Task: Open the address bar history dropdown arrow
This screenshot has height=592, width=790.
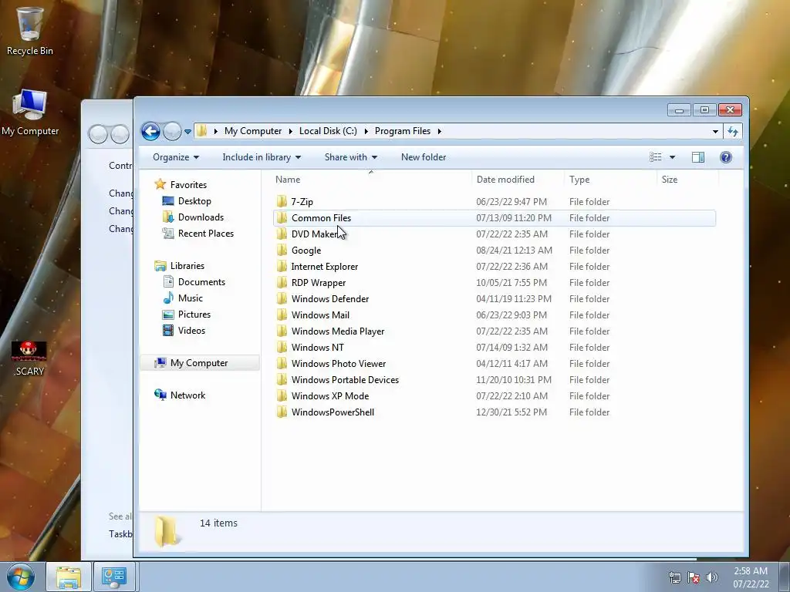Action: [x=715, y=131]
